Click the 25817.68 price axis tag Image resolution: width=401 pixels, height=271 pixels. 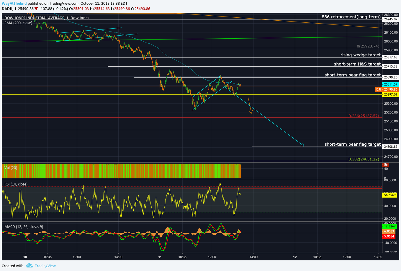pyautogui.click(x=391, y=57)
